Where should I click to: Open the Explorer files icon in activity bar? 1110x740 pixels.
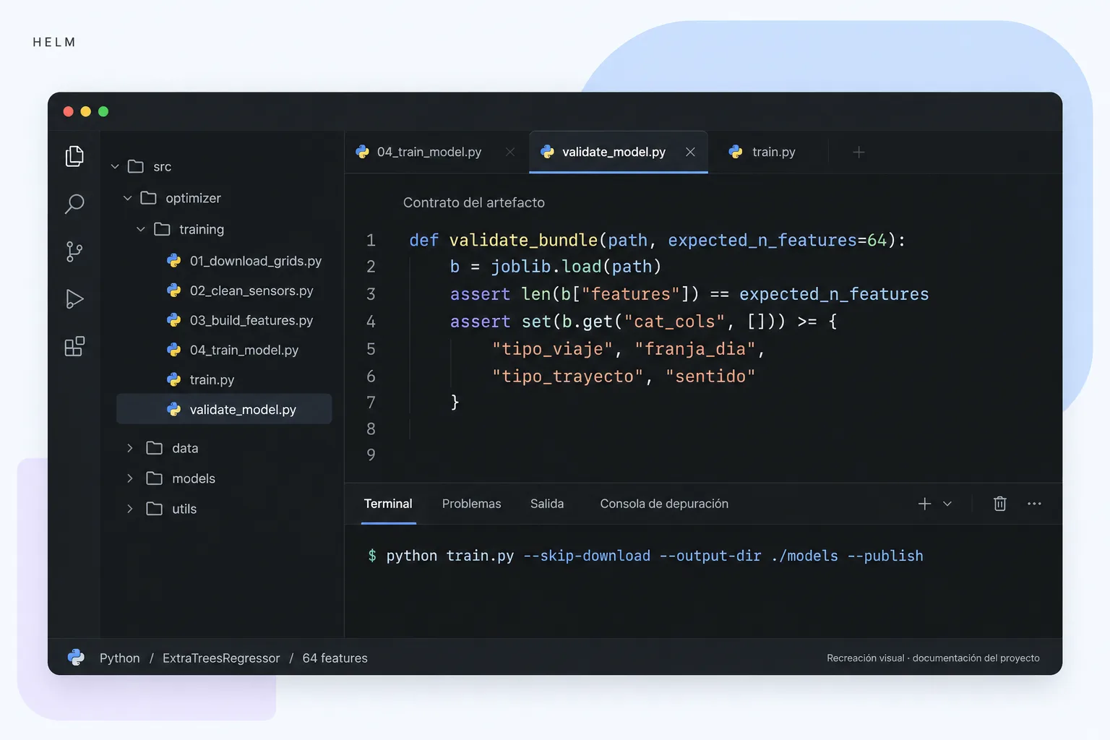pos(74,156)
